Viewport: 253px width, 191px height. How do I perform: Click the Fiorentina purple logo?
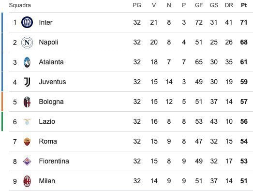pos(27,162)
